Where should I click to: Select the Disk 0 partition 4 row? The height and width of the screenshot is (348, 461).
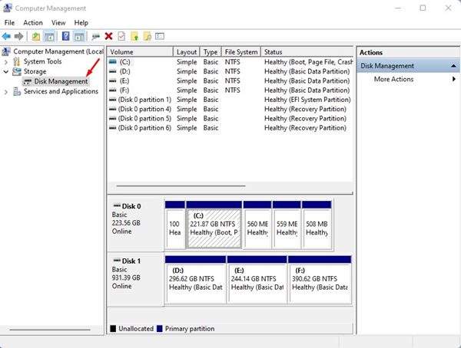tap(230, 109)
